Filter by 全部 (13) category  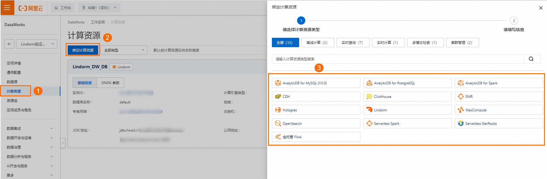coord(285,42)
